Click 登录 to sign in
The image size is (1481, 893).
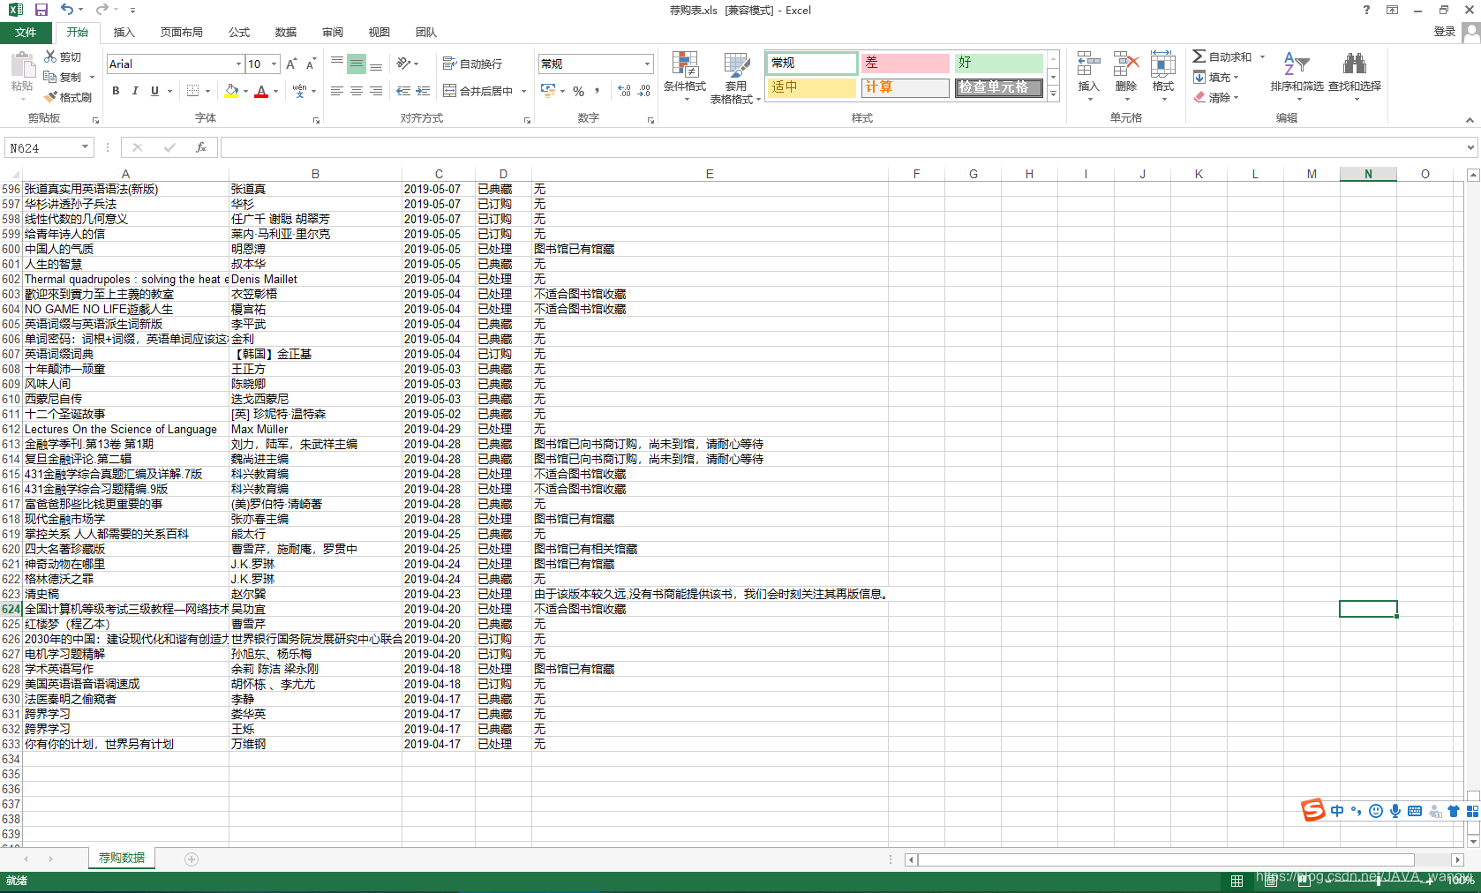[x=1445, y=31]
